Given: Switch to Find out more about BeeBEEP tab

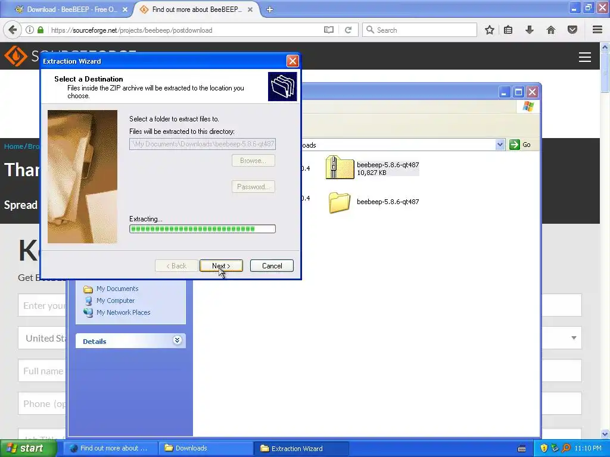Looking at the screenshot, I should tap(197, 10).
